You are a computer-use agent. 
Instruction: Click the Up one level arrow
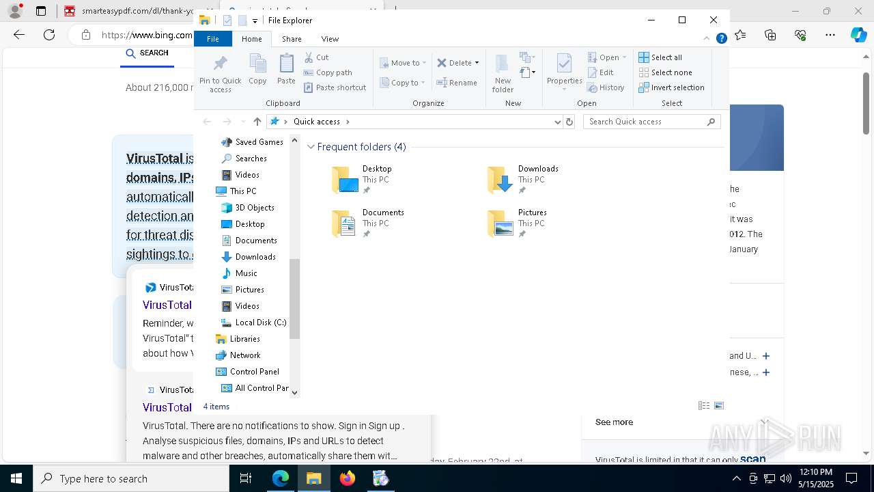tap(257, 122)
